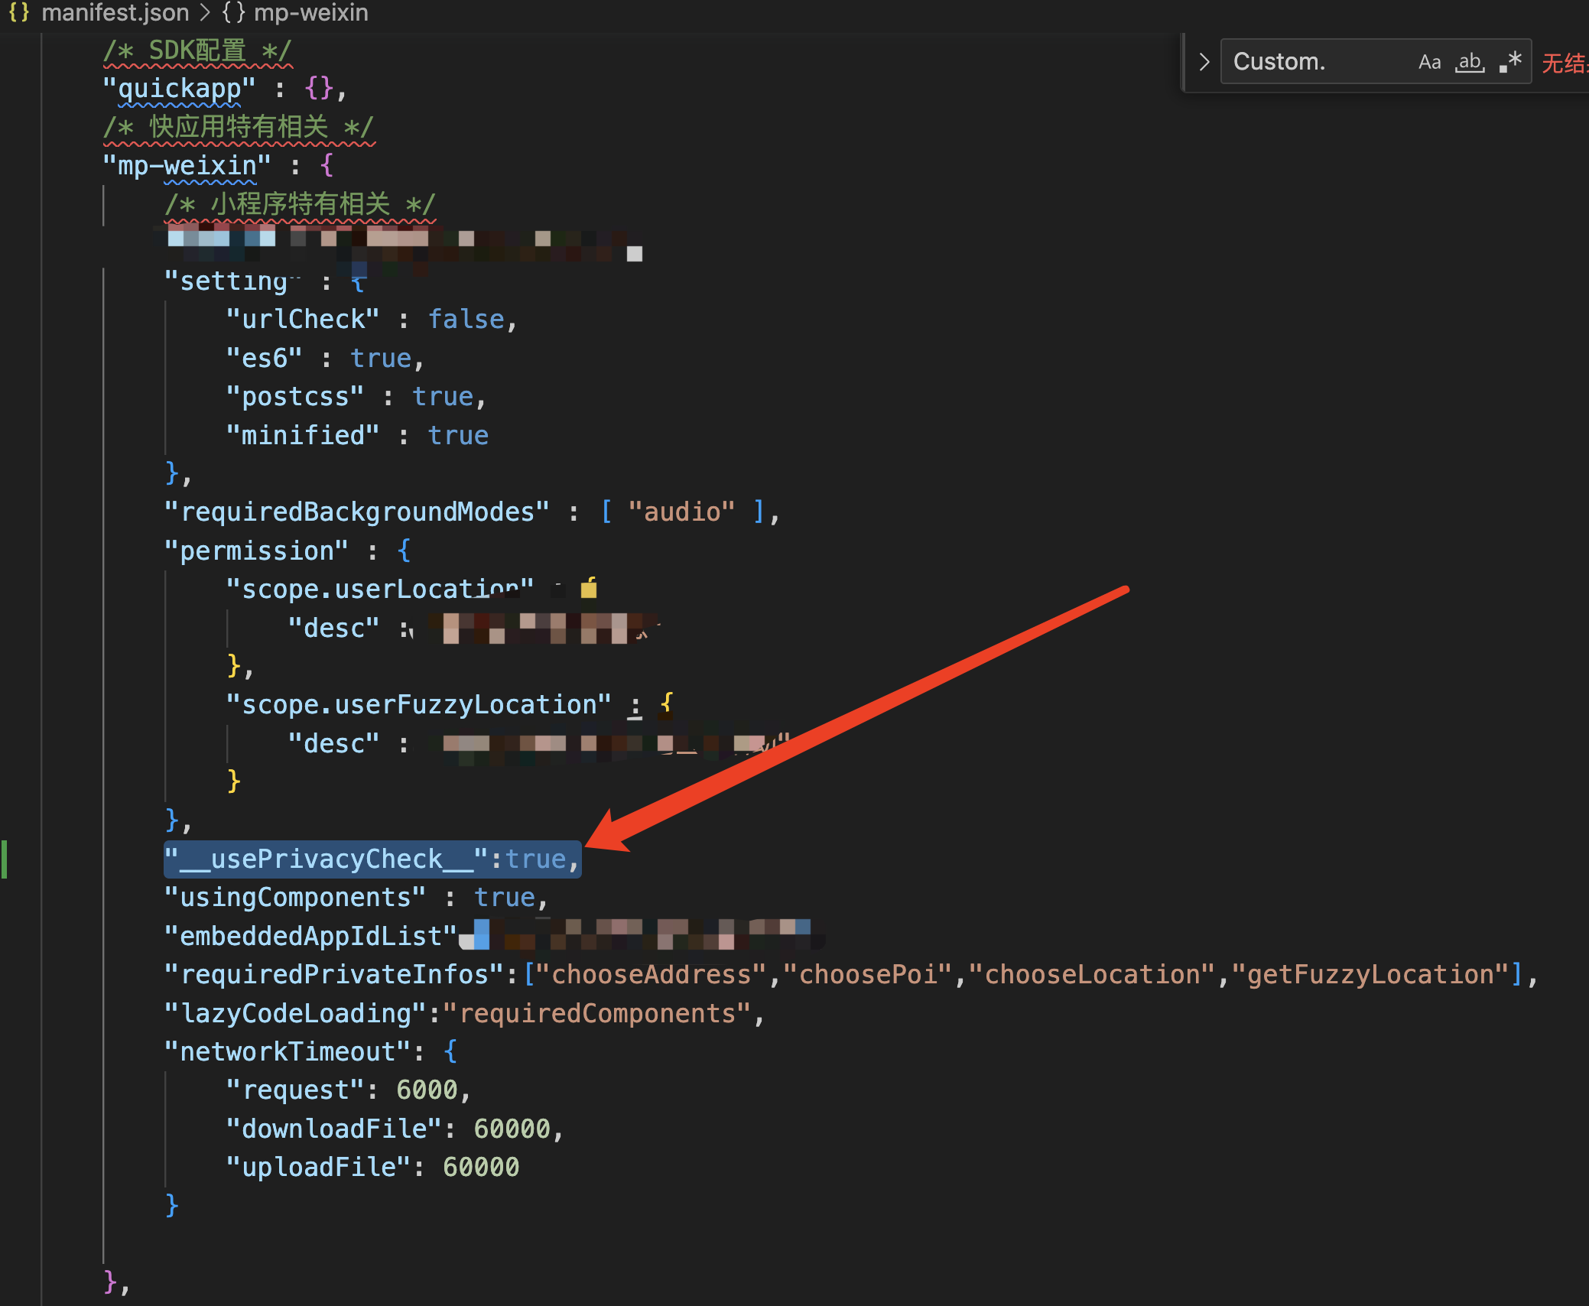Image resolution: width=1589 pixels, height=1306 pixels.
Task: Enable regular expression search toggle
Action: (1510, 62)
